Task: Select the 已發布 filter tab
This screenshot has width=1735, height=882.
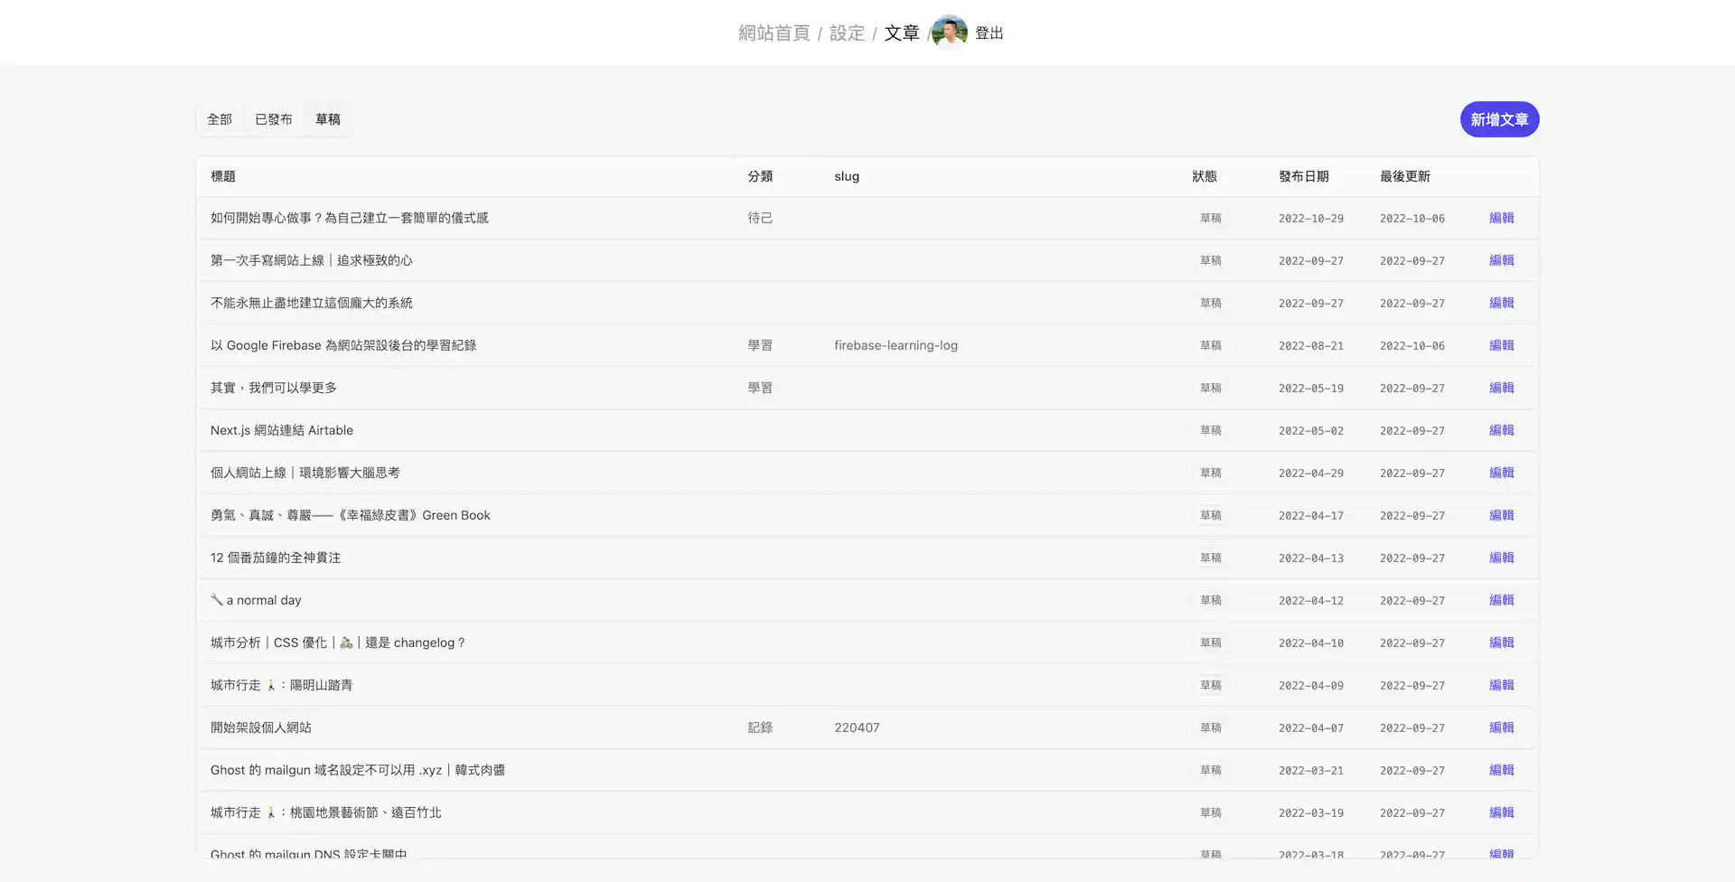Action: pos(273,119)
